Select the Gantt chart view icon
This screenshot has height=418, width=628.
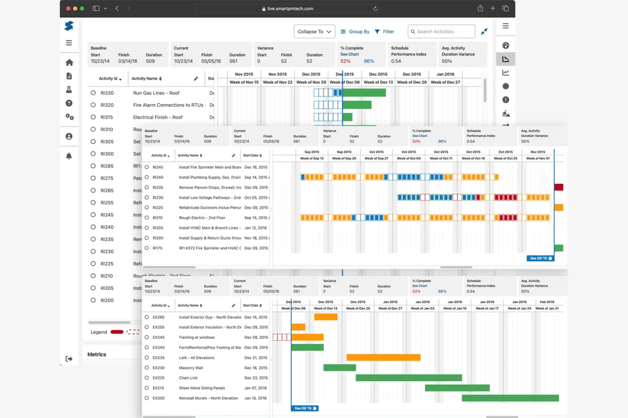(505, 59)
